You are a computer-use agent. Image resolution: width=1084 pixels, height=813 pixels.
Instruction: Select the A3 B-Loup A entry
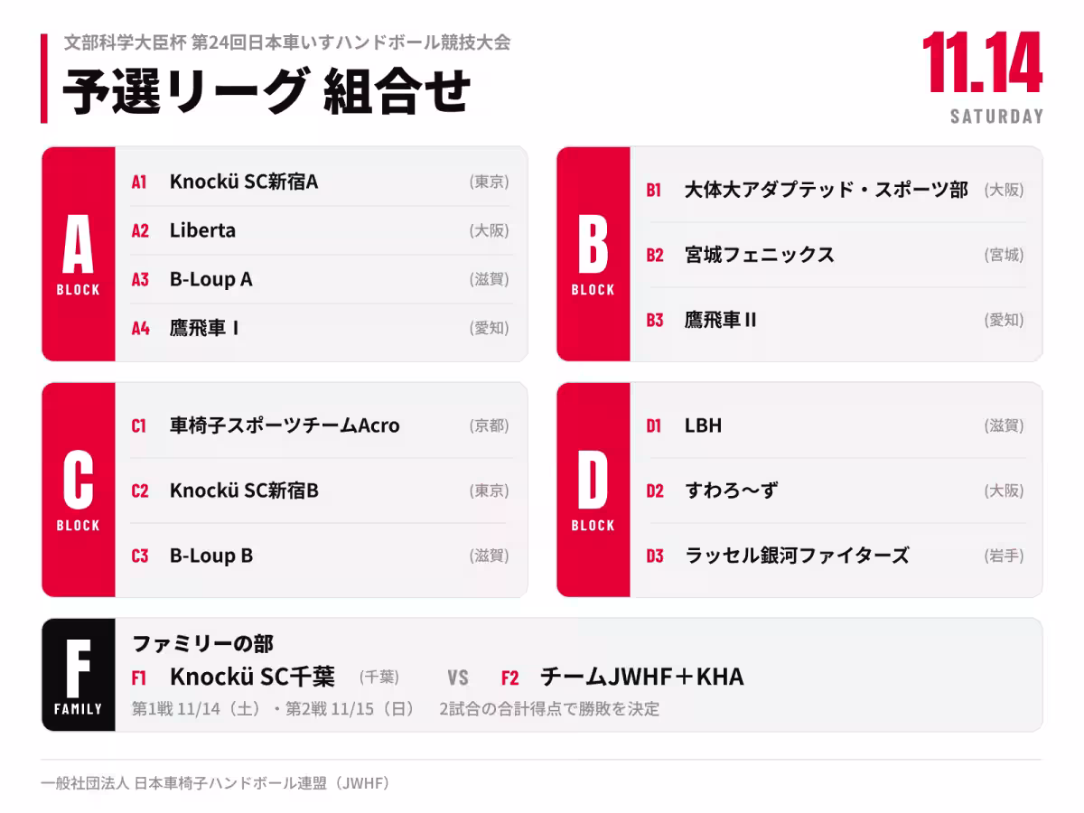pyautogui.click(x=321, y=279)
